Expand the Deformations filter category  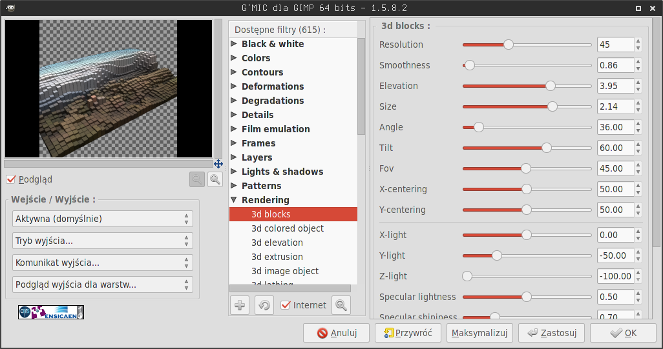[x=233, y=86]
